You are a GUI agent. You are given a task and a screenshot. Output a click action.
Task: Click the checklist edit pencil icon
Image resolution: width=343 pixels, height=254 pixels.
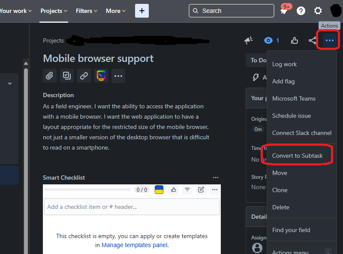201,190
